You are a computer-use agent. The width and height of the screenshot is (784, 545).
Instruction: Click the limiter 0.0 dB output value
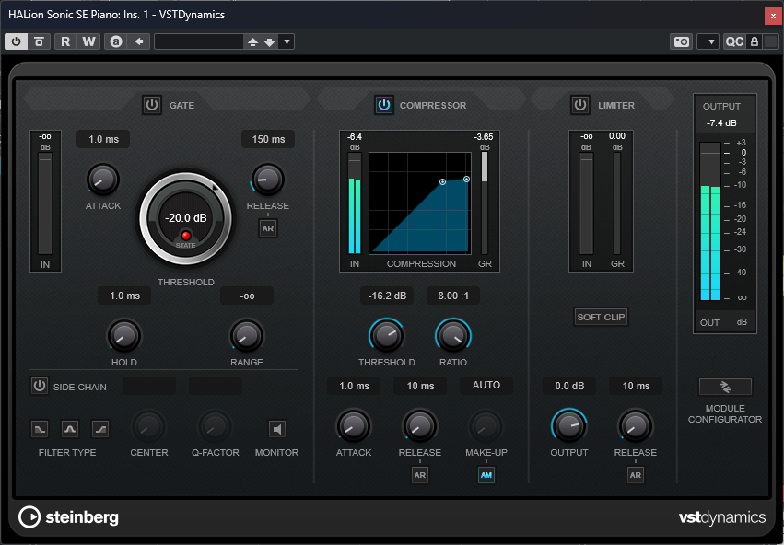click(569, 386)
